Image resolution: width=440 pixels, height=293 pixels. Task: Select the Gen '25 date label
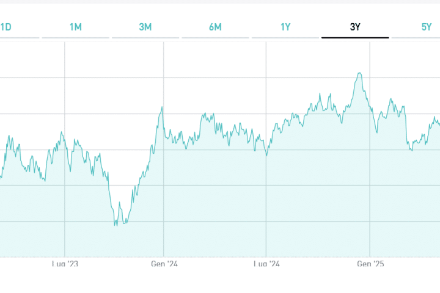pyautogui.click(x=370, y=264)
